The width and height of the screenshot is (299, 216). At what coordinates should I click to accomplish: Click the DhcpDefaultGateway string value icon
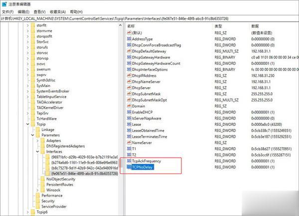(x=129, y=51)
